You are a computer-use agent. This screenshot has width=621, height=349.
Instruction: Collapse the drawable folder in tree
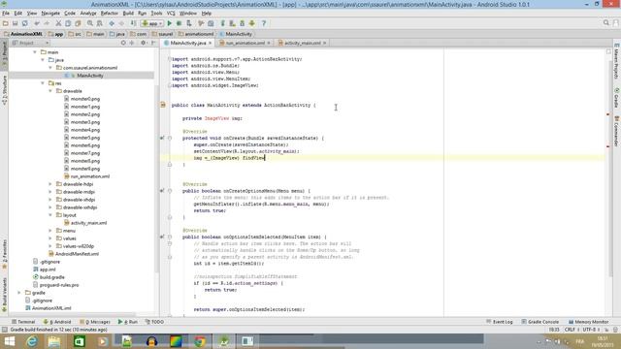pyautogui.click(x=50, y=90)
